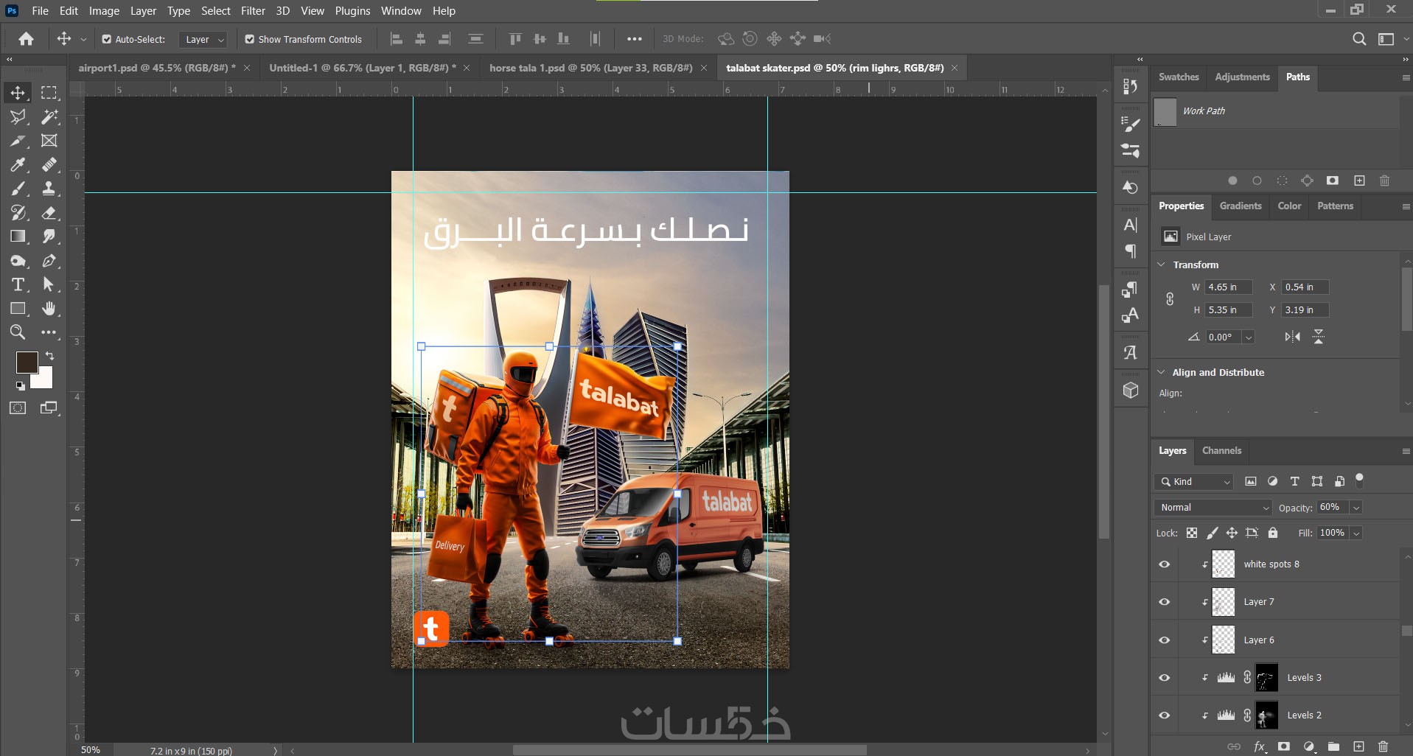Choose the Rectangular Marquee tool
The image size is (1413, 756).
(x=49, y=93)
